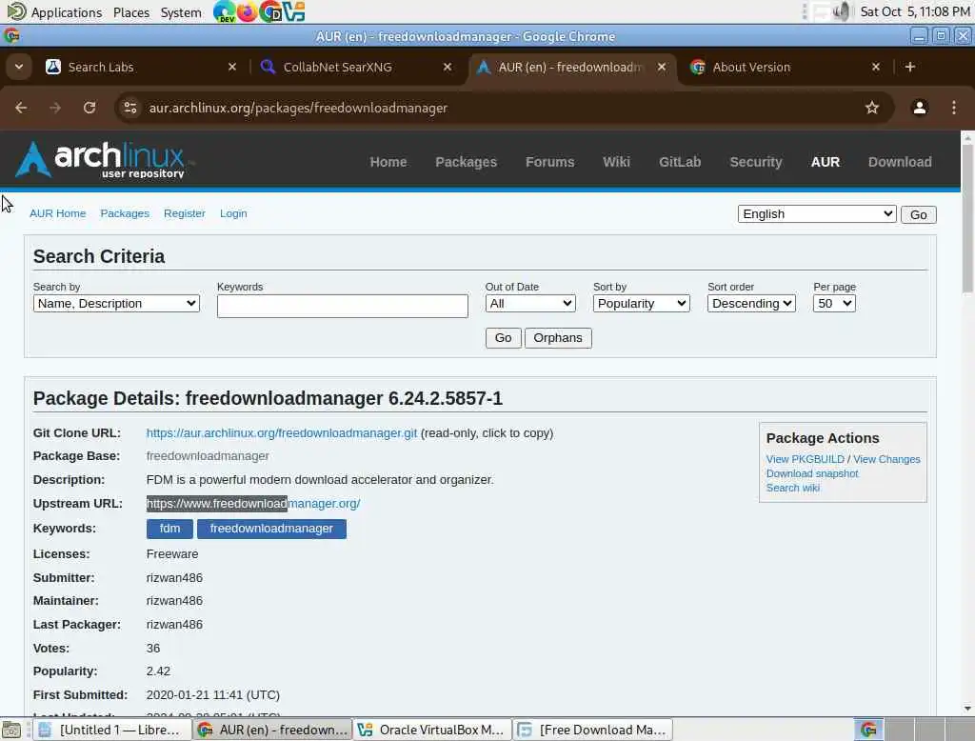Reload the AUR page
Image resolution: width=975 pixels, height=741 pixels.
(90, 108)
